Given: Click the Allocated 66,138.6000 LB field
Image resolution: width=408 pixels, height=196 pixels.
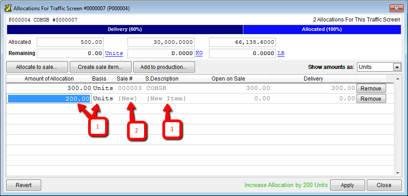Looking at the screenshot, I should click(x=242, y=42).
